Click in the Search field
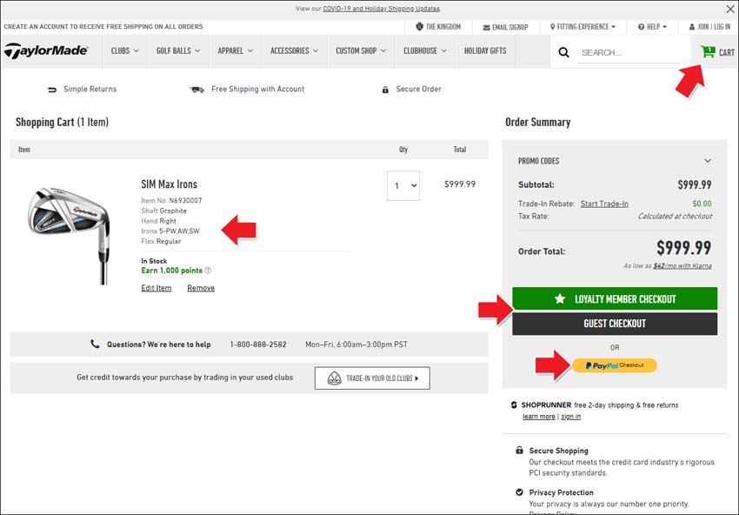 pyautogui.click(x=629, y=53)
